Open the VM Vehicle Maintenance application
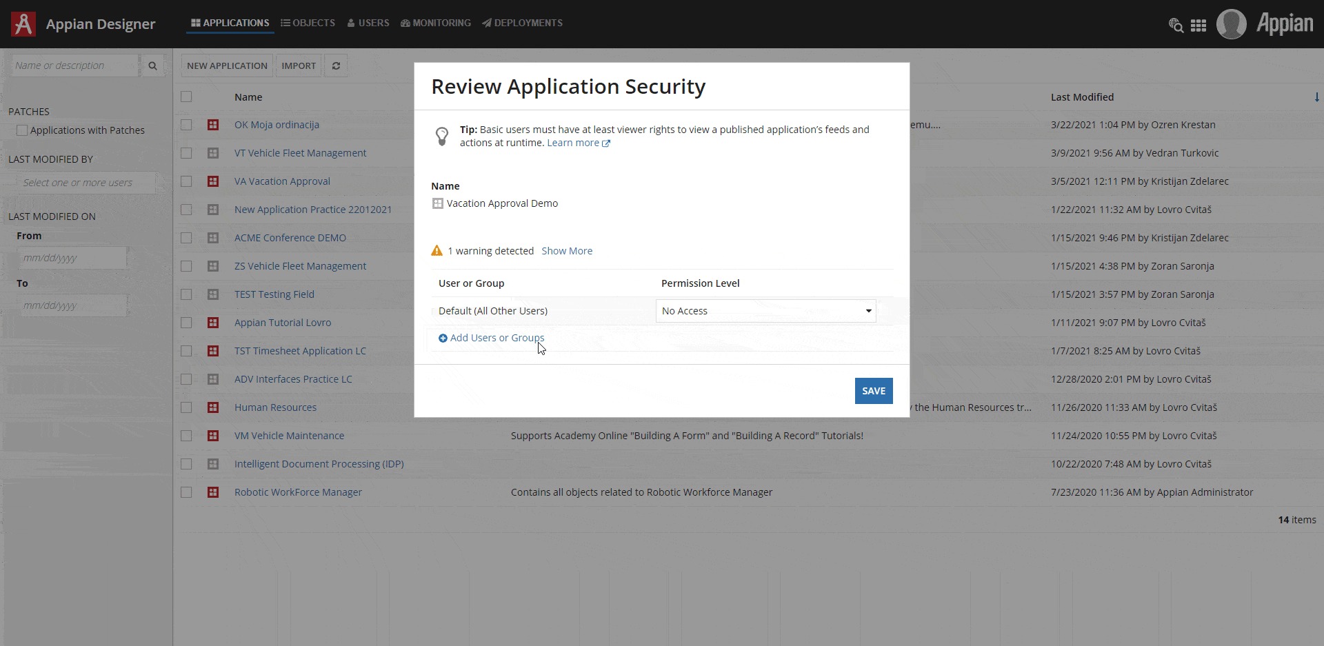This screenshot has height=646, width=1324. tap(289, 436)
